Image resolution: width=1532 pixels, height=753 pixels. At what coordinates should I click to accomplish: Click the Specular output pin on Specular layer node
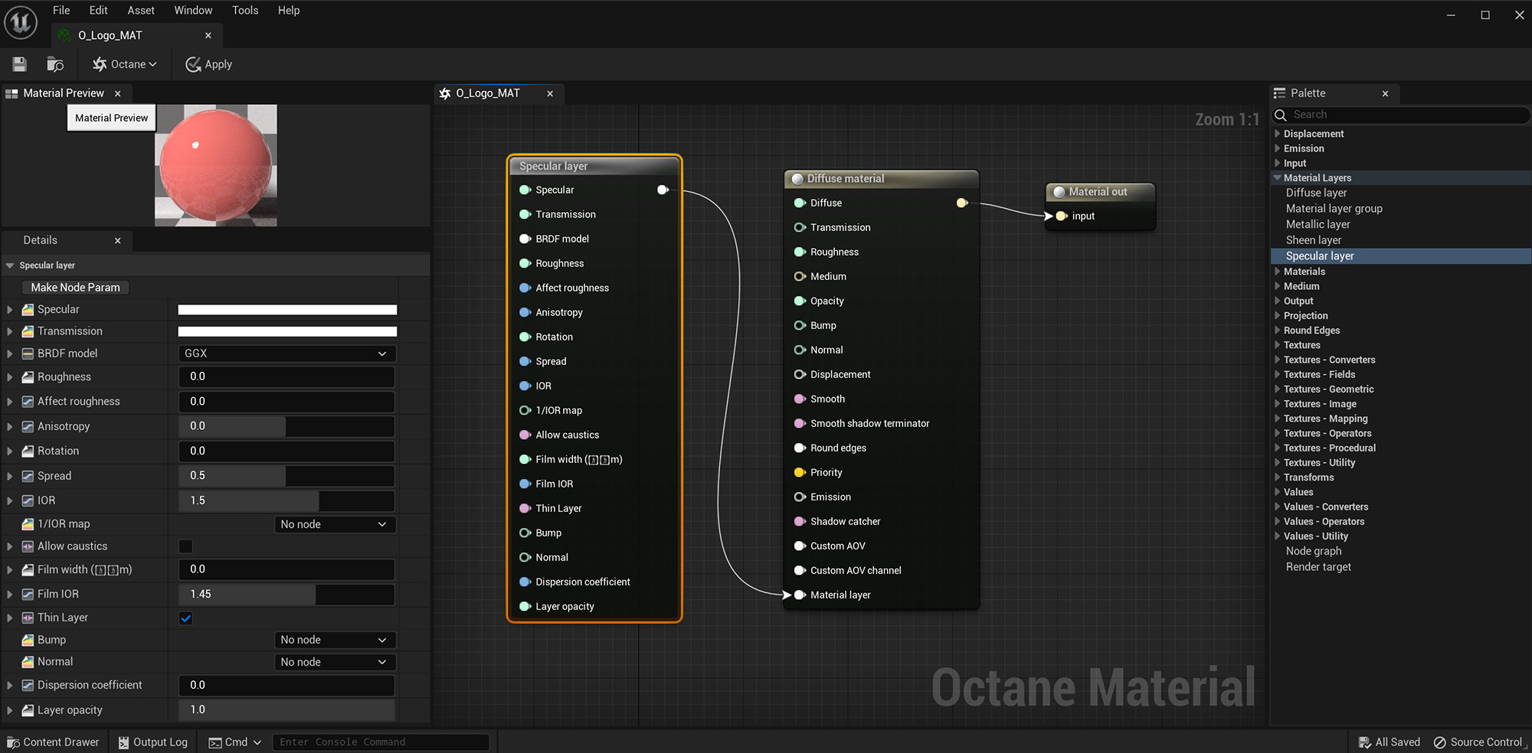tap(663, 190)
